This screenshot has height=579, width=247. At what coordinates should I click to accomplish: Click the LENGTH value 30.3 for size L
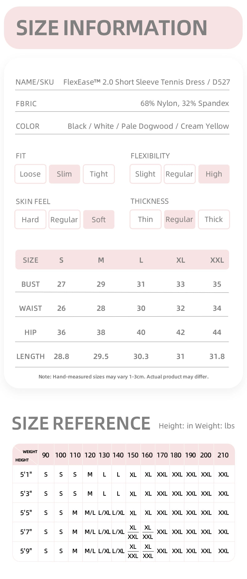[141, 356]
